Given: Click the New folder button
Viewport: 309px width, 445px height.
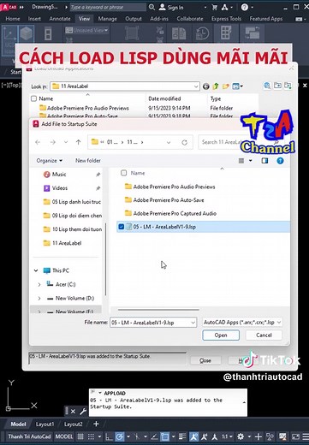Looking at the screenshot, I should pyautogui.click(x=88, y=161).
